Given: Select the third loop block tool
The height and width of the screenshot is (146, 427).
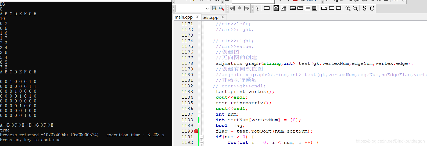Looking at the screenshot, I should pyautogui.click(x=307, y=8).
